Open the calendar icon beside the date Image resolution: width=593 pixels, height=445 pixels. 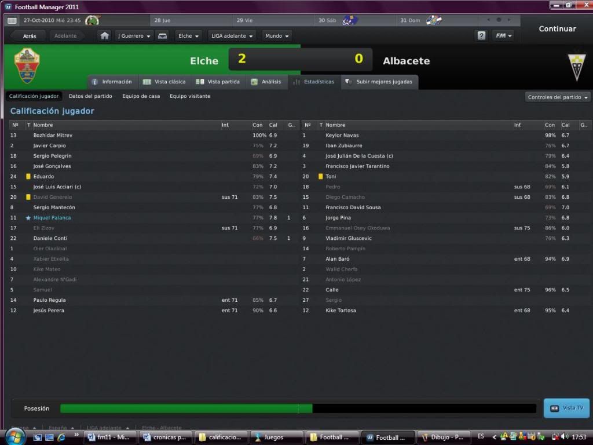pyautogui.click(x=12, y=20)
